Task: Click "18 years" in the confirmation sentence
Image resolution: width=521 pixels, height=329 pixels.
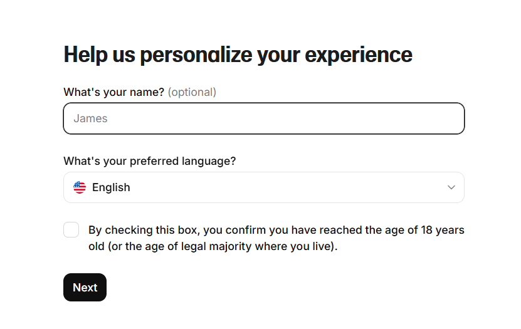Action: [443, 230]
